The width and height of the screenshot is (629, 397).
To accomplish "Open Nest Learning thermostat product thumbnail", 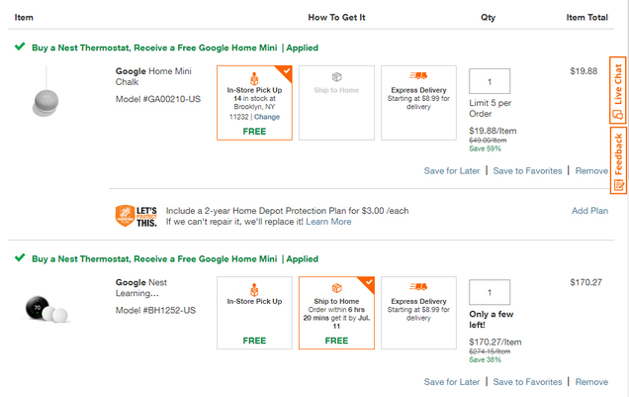I will [46, 309].
